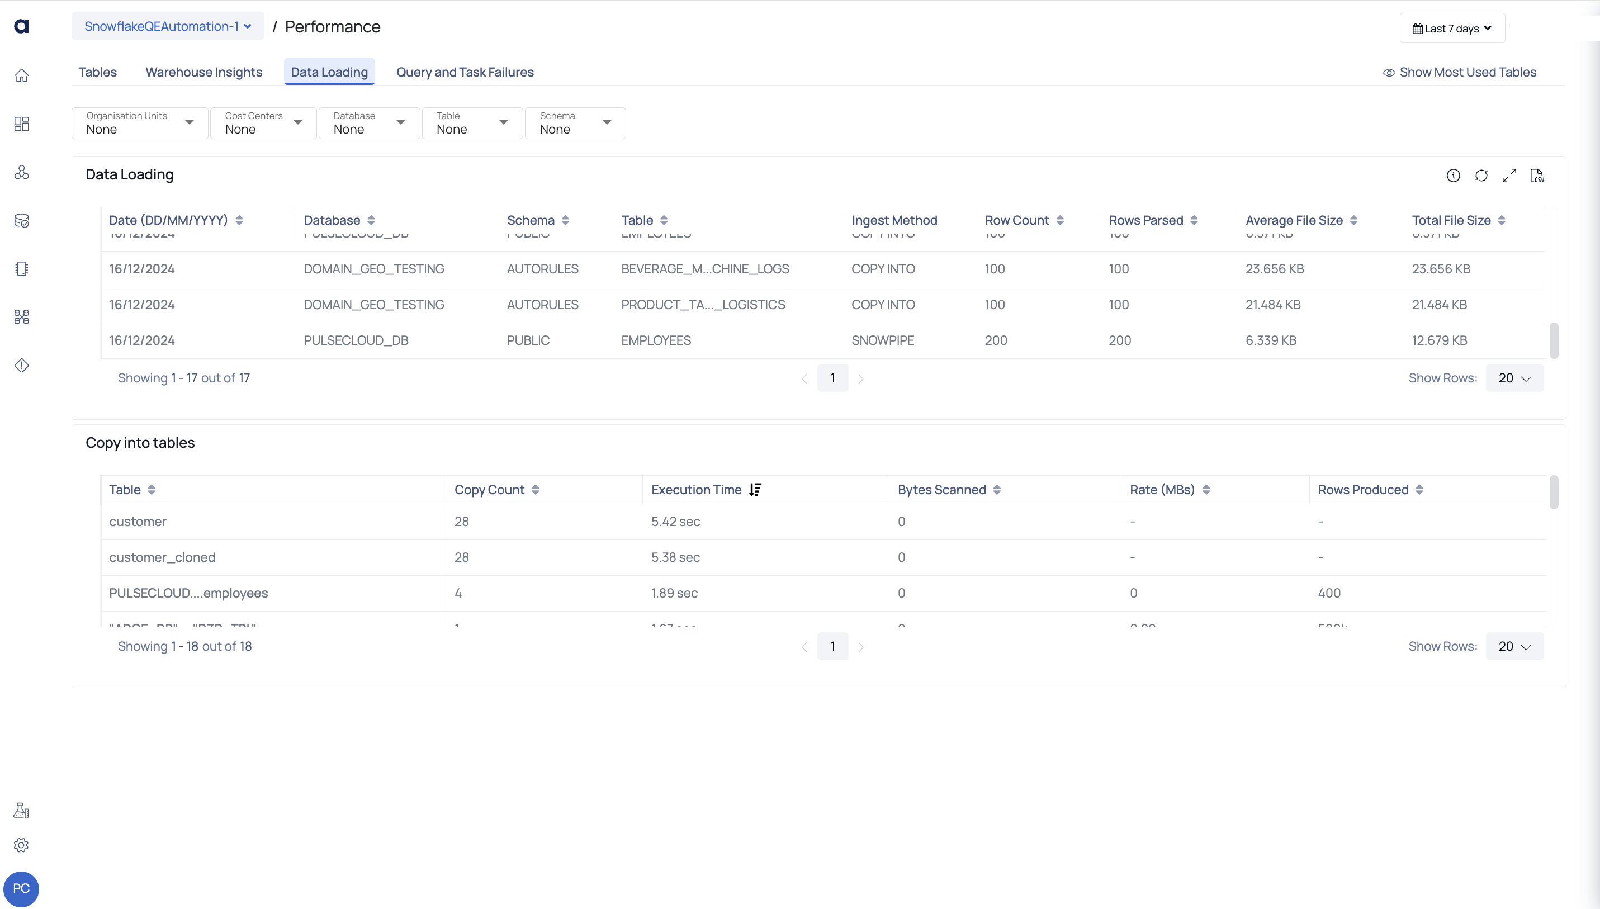Open Schema filter dropdown
This screenshot has width=1600, height=909.
(x=575, y=123)
